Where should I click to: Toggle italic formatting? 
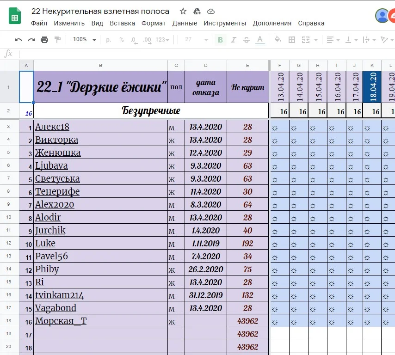(234, 39)
